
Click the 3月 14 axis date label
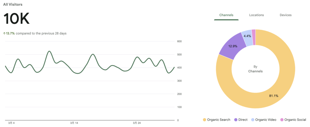(x=74, y=123)
